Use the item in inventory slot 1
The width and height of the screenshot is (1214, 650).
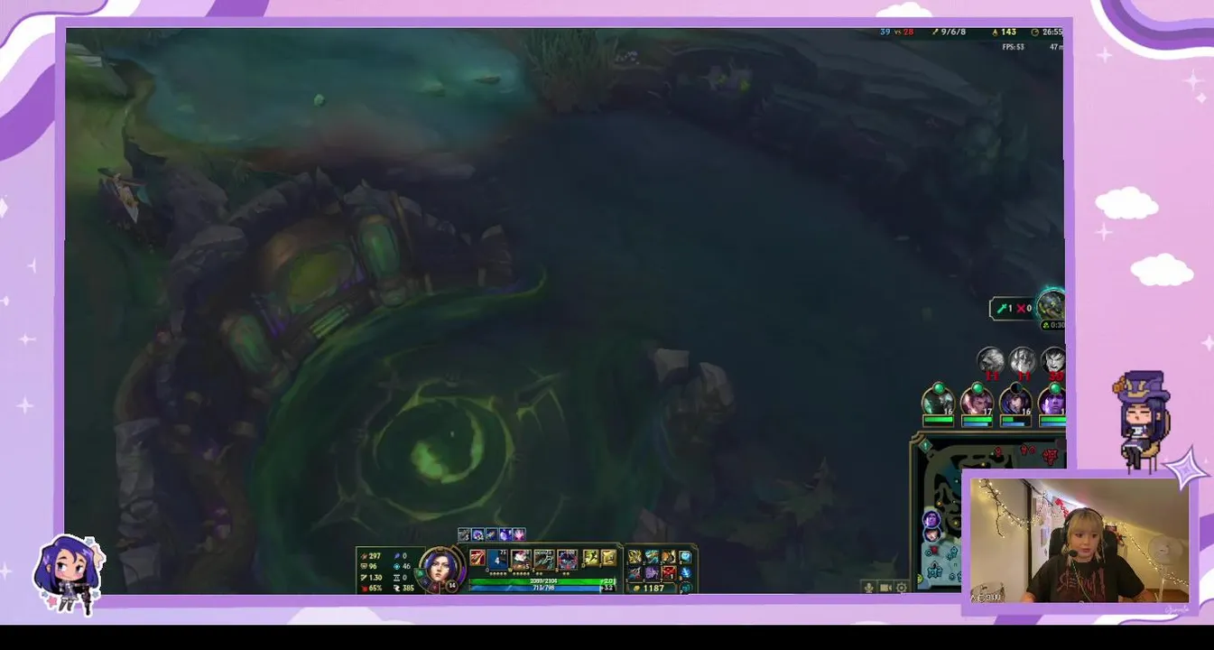tap(635, 556)
